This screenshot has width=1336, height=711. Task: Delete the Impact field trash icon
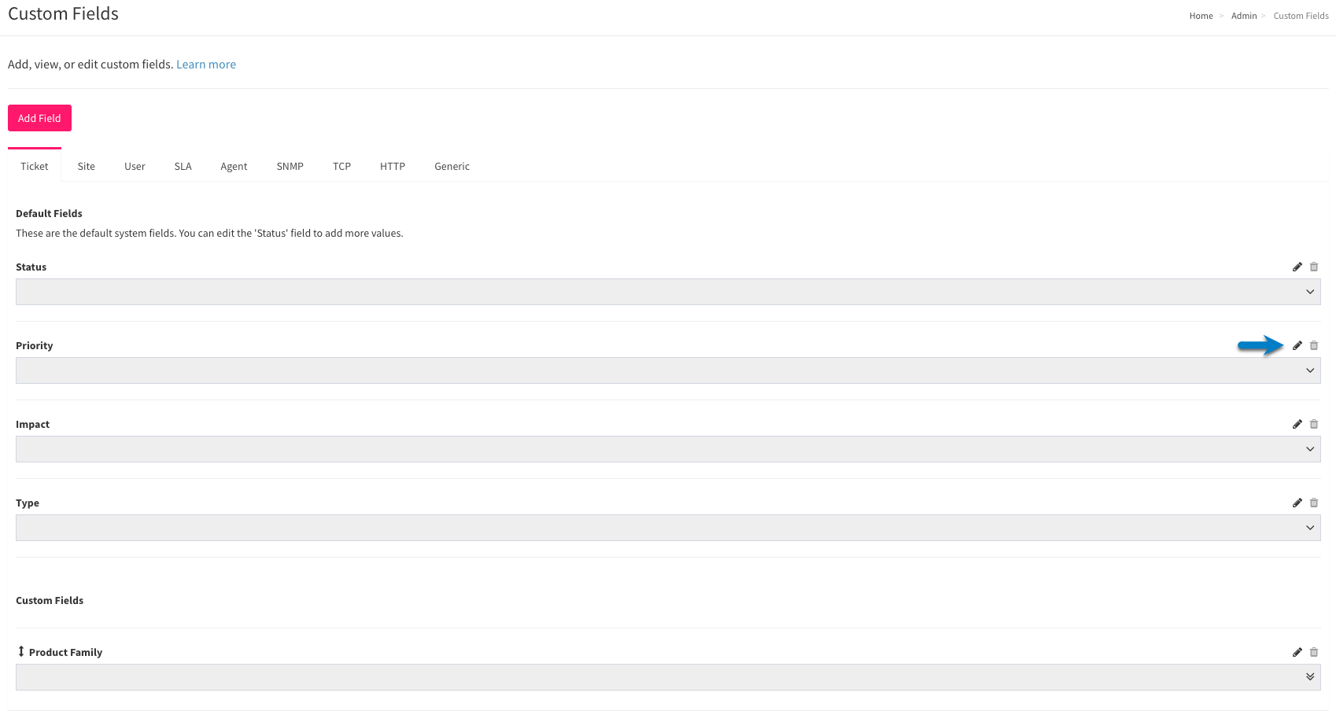(x=1314, y=424)
